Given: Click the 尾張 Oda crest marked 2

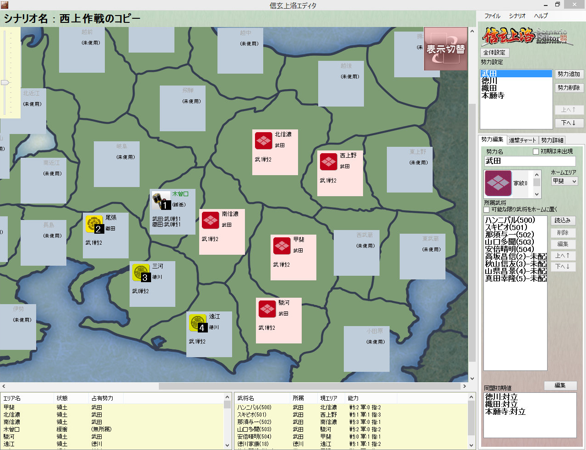Looking at the screenshot, I should pos(94,224).
